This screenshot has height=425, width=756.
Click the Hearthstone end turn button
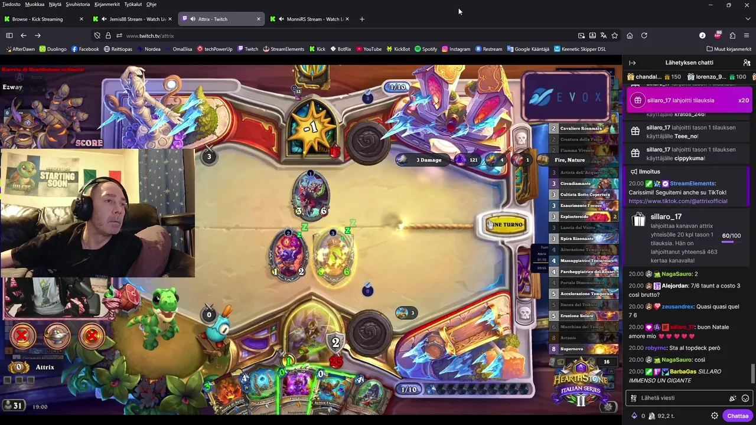505,224
